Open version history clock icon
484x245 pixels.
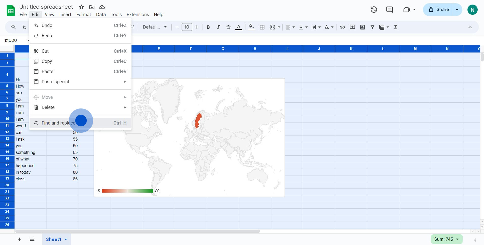(374, 10)
